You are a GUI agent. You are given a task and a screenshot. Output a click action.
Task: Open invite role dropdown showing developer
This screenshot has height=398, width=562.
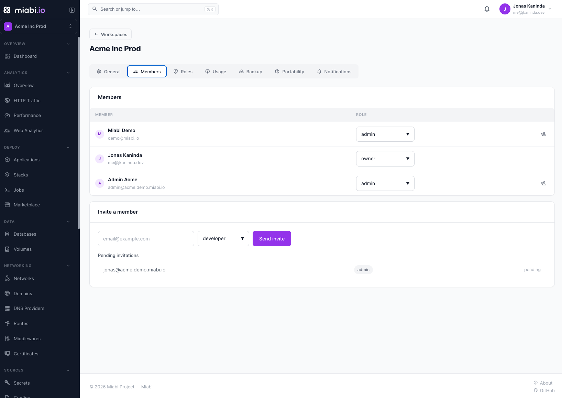223,238
